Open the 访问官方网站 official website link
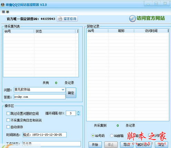Image resolution: width=171 pixels, height=148 pixels. coord(150,18)
